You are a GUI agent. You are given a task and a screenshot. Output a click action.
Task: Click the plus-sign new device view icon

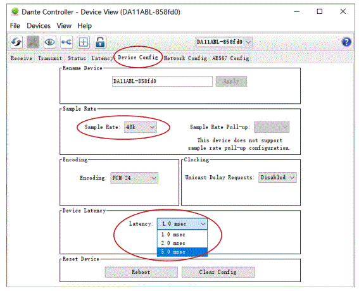pos(83,42)
